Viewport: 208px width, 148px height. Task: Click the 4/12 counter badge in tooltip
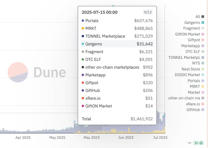148,12
